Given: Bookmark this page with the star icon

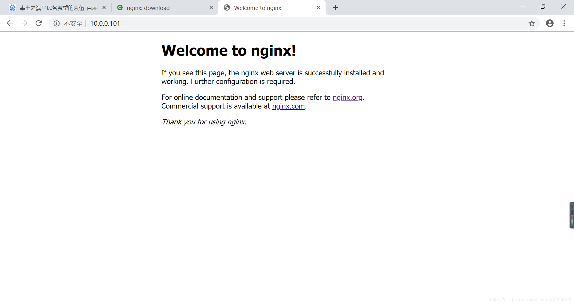Looking at the screenshot, I should 532,23.
